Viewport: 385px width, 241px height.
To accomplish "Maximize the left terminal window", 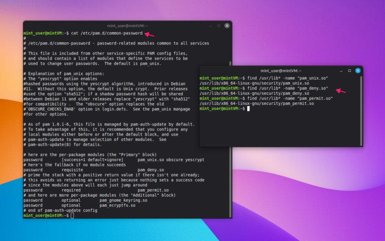I will click(x=219, y=26).
